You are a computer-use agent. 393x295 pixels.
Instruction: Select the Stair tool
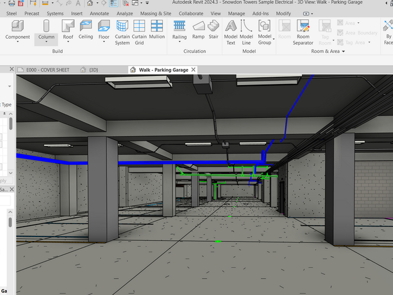(x=214, y=29)
